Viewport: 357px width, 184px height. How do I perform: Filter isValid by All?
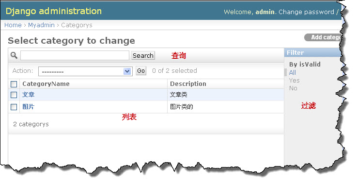[293, 73]
